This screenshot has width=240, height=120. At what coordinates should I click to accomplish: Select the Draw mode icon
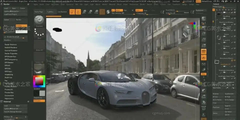coord(78,12)
